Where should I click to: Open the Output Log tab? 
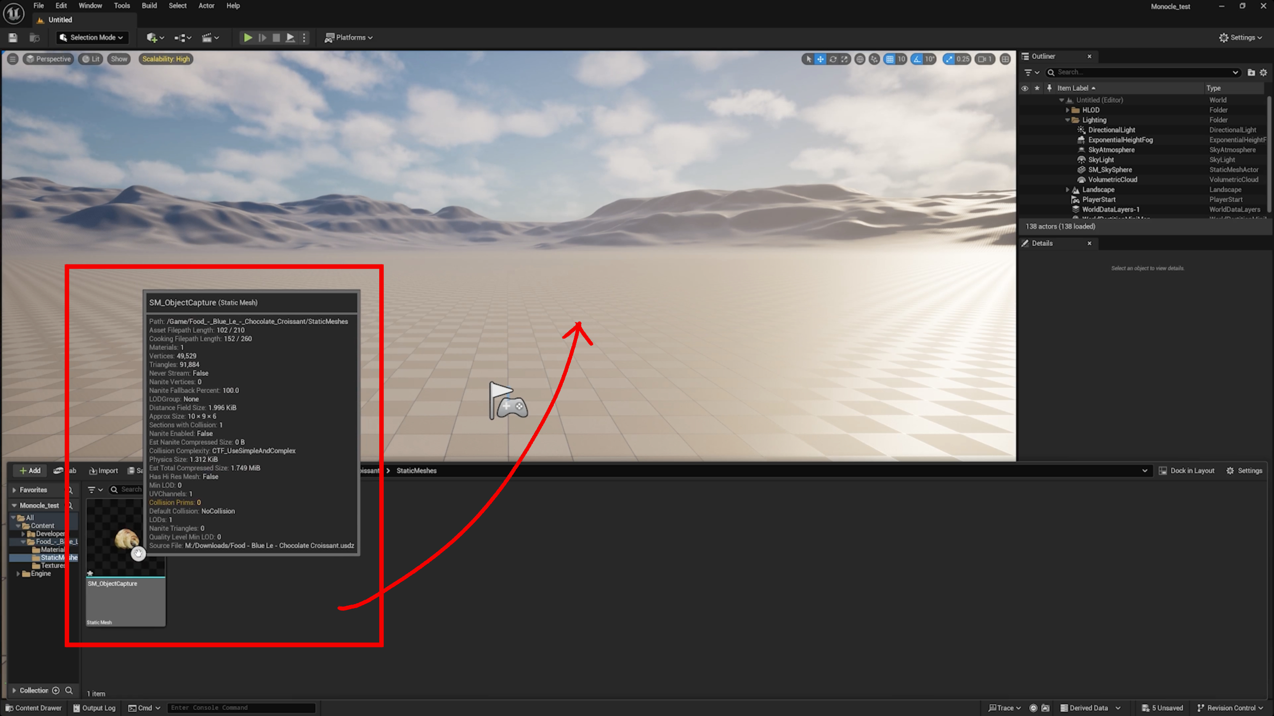(94, 708)
